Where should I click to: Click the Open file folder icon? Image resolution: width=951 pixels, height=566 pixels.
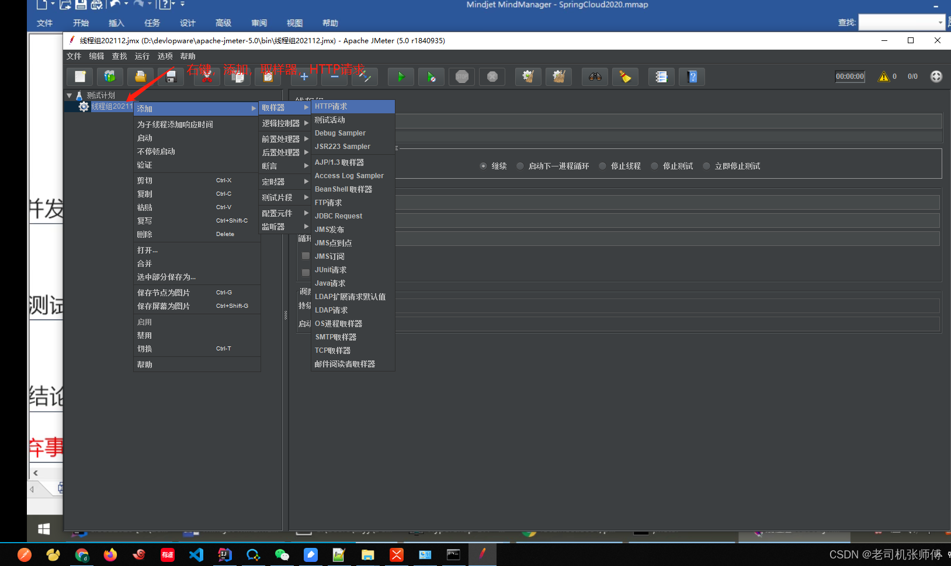[141, 77]
